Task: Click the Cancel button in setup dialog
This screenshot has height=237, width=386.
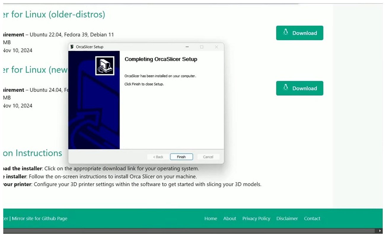Action: pyautogui.click(x=208, y=157)
